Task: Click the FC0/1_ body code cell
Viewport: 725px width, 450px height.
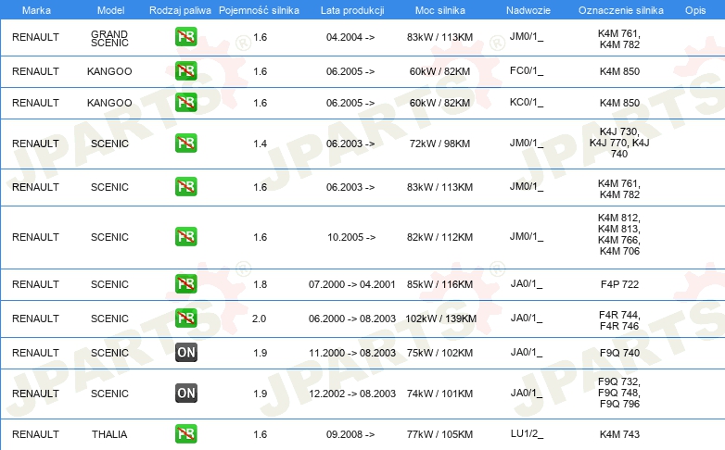Action: 527,70
